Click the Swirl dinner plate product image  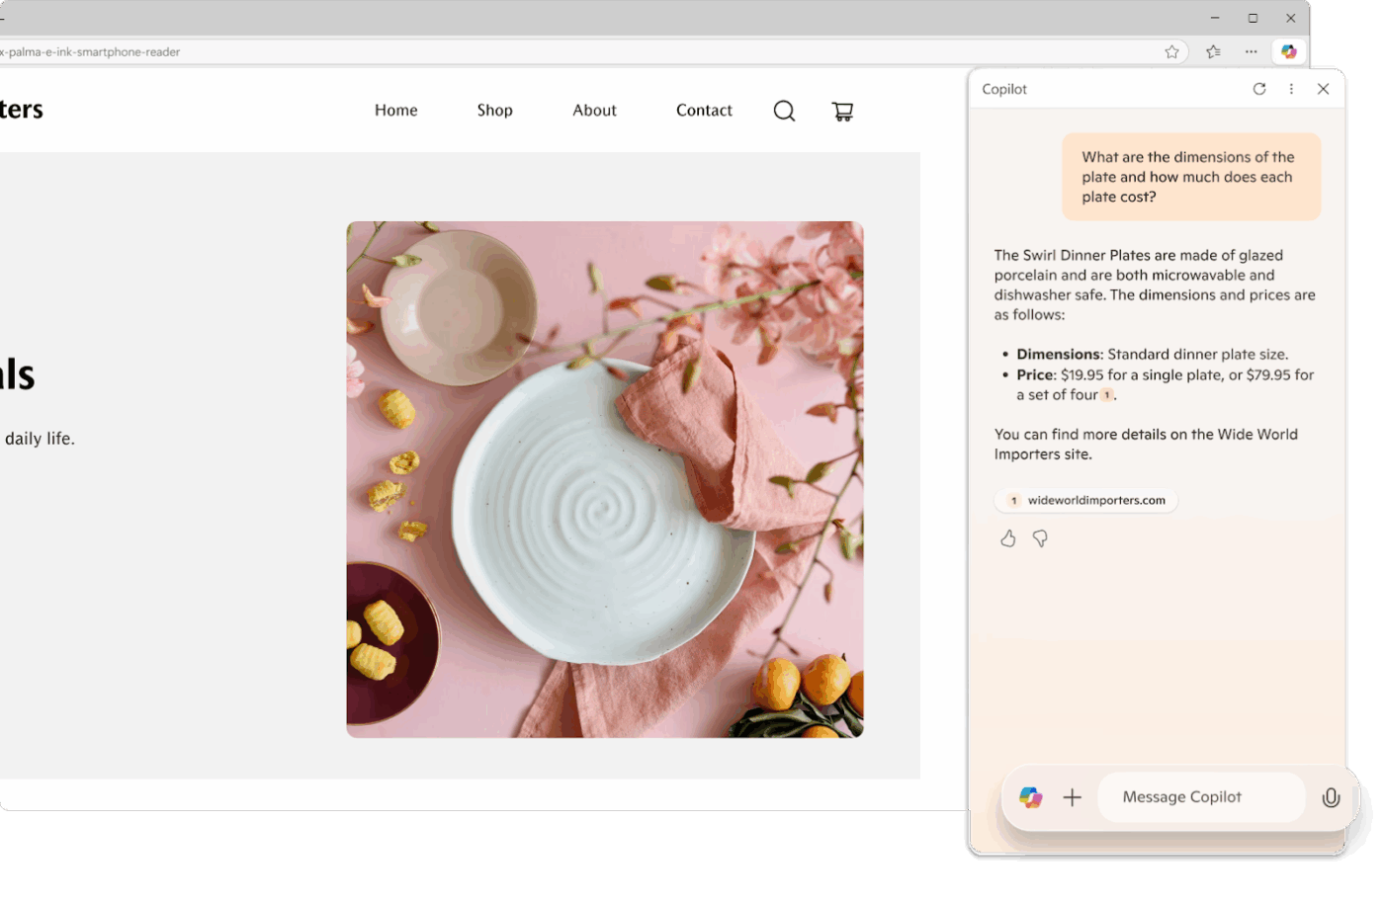[604, 479]
